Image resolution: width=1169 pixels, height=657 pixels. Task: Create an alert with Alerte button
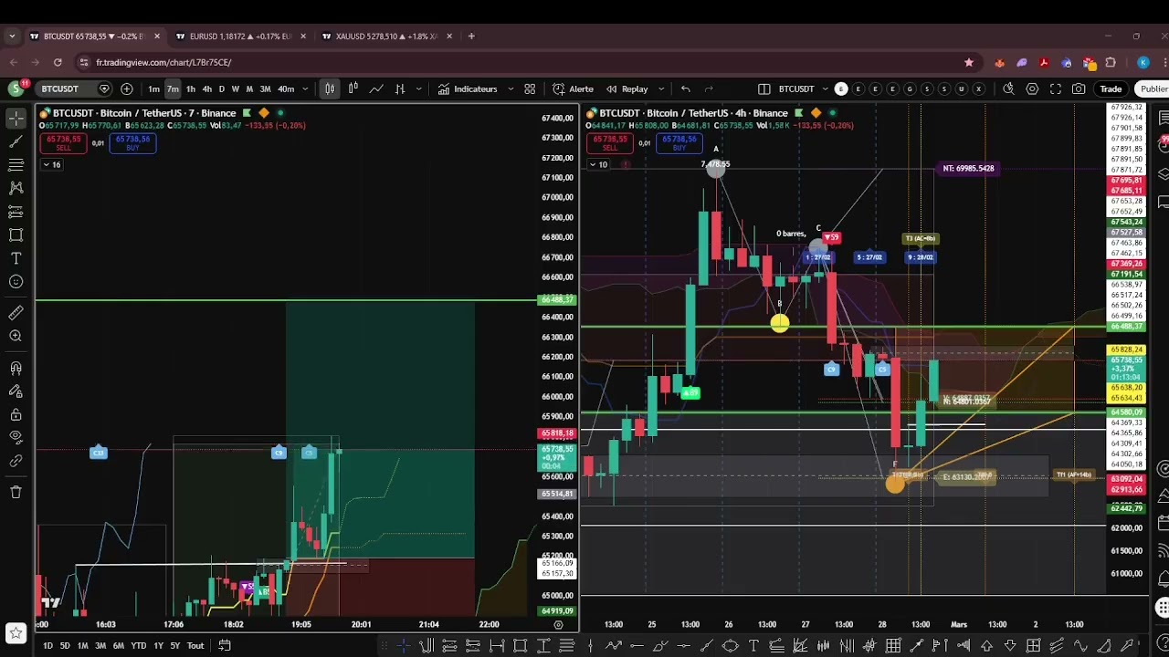pyautogui.click(x=573, y=89)
